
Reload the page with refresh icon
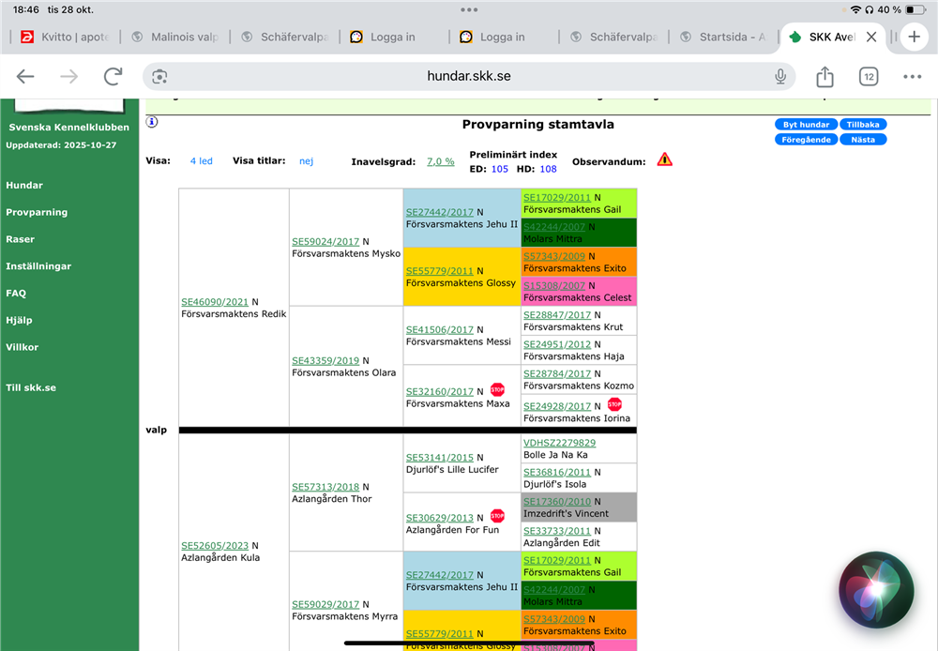pos(113,77)
